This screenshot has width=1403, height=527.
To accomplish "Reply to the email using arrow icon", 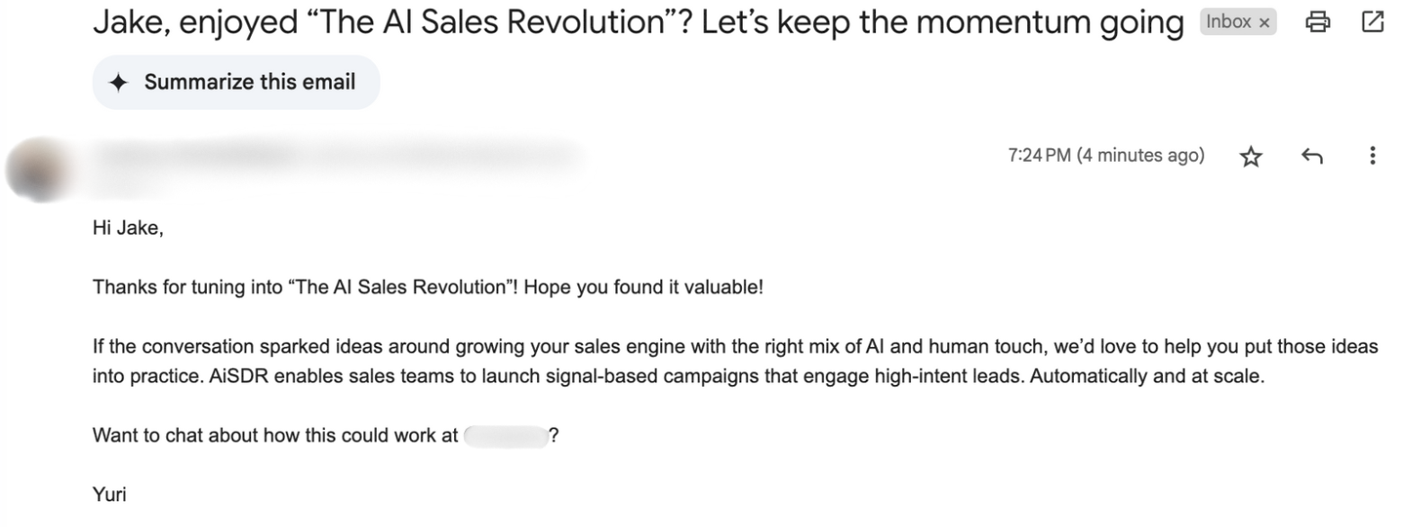I will pos(1311,156).
